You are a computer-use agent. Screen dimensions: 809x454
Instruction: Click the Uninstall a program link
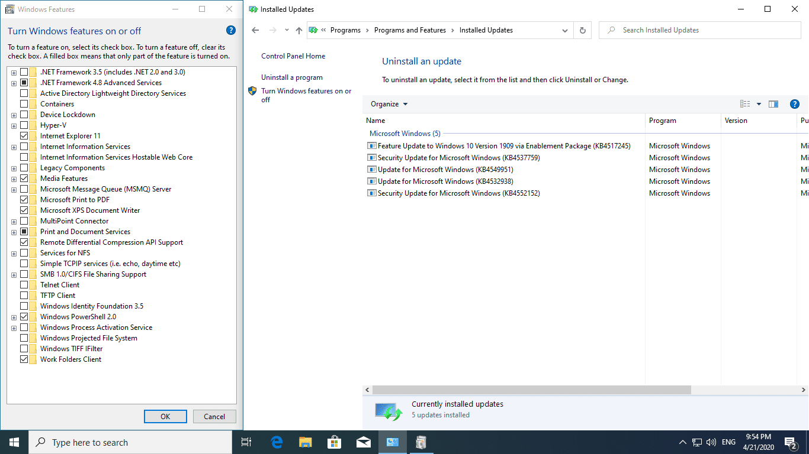(x=292, y=77)
